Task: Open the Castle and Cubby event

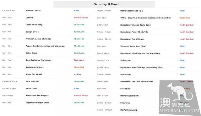Action: 34,25
